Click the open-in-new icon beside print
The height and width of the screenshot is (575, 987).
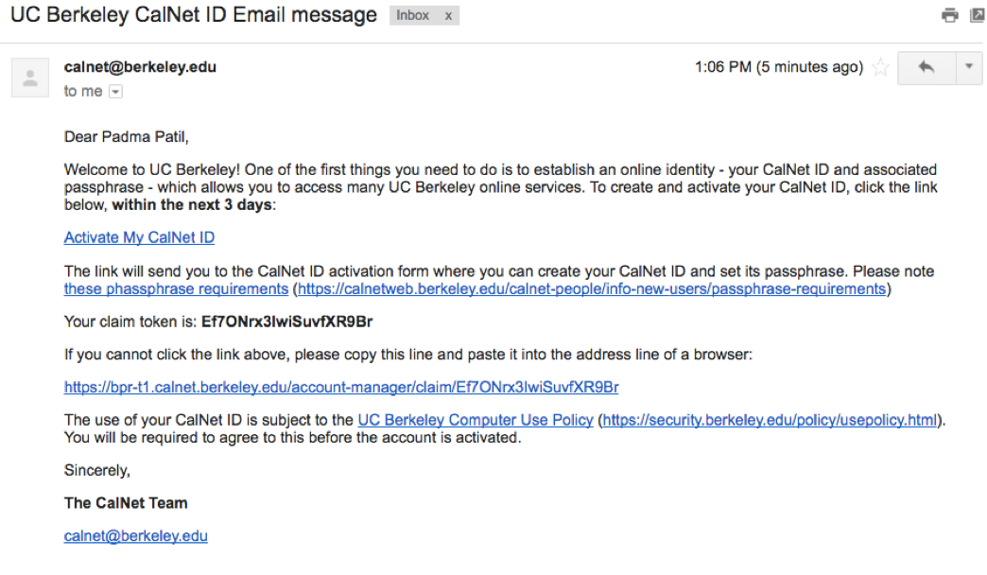pos(978,15)
